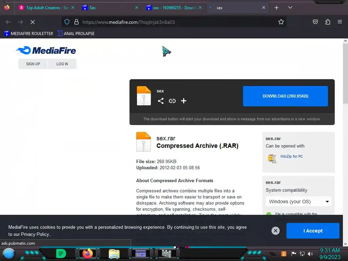Screen dimensions: 348x261
Task: Open the MEDIAFIRE ROULETTER bookmark
Action: point(29,34)
